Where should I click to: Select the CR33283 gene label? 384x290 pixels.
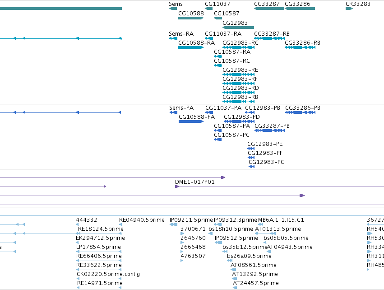click(358, 4)
